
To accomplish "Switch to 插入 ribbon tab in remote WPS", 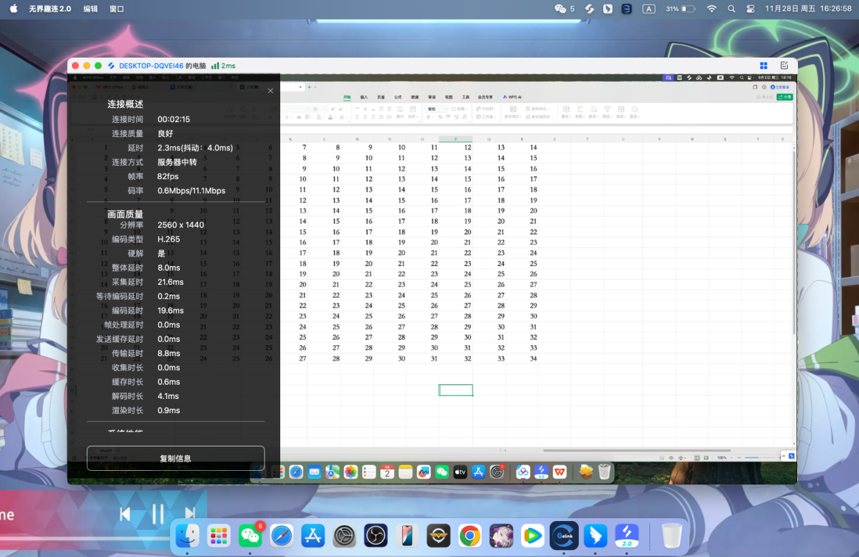I will [x=364, y=97].
